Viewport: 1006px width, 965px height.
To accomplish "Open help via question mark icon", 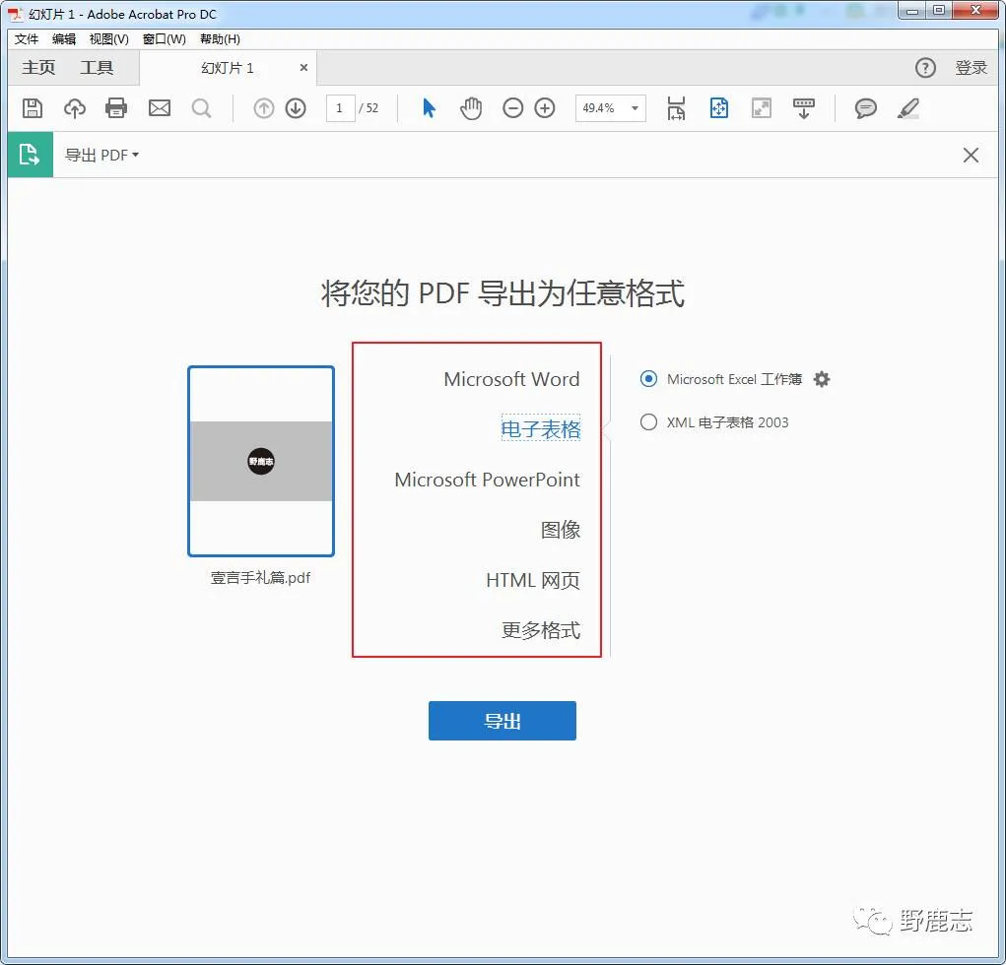I will pos(925,67).
